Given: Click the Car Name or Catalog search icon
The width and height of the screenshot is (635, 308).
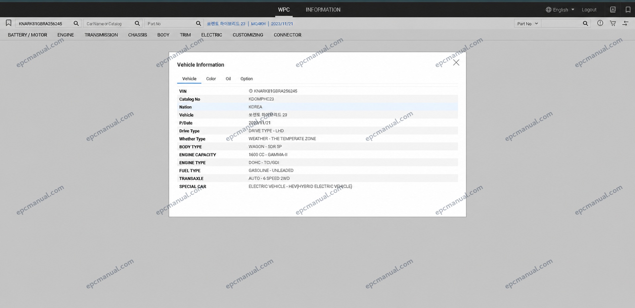Looking at the screenshot, I should coord(137,23).
